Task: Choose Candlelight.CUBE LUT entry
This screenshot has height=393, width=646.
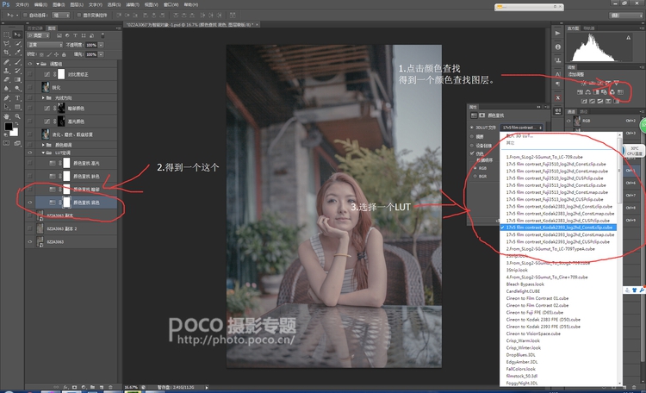Action: point(558,291)
